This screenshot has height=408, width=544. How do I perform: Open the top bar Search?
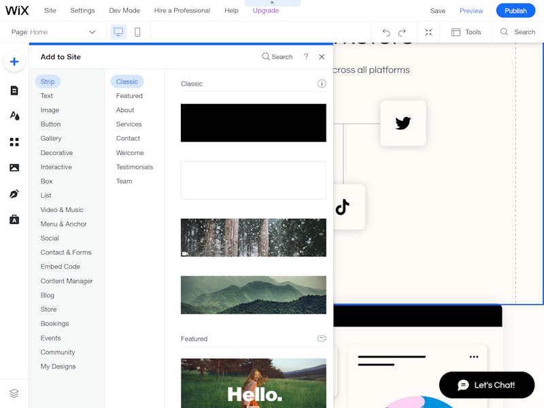tap(517, 32)
